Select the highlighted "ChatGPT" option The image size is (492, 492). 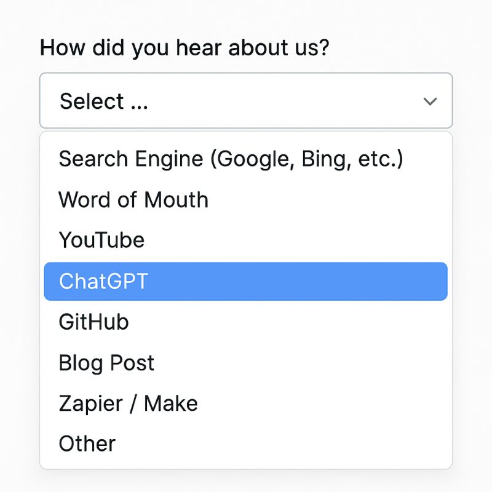[245, 281]
